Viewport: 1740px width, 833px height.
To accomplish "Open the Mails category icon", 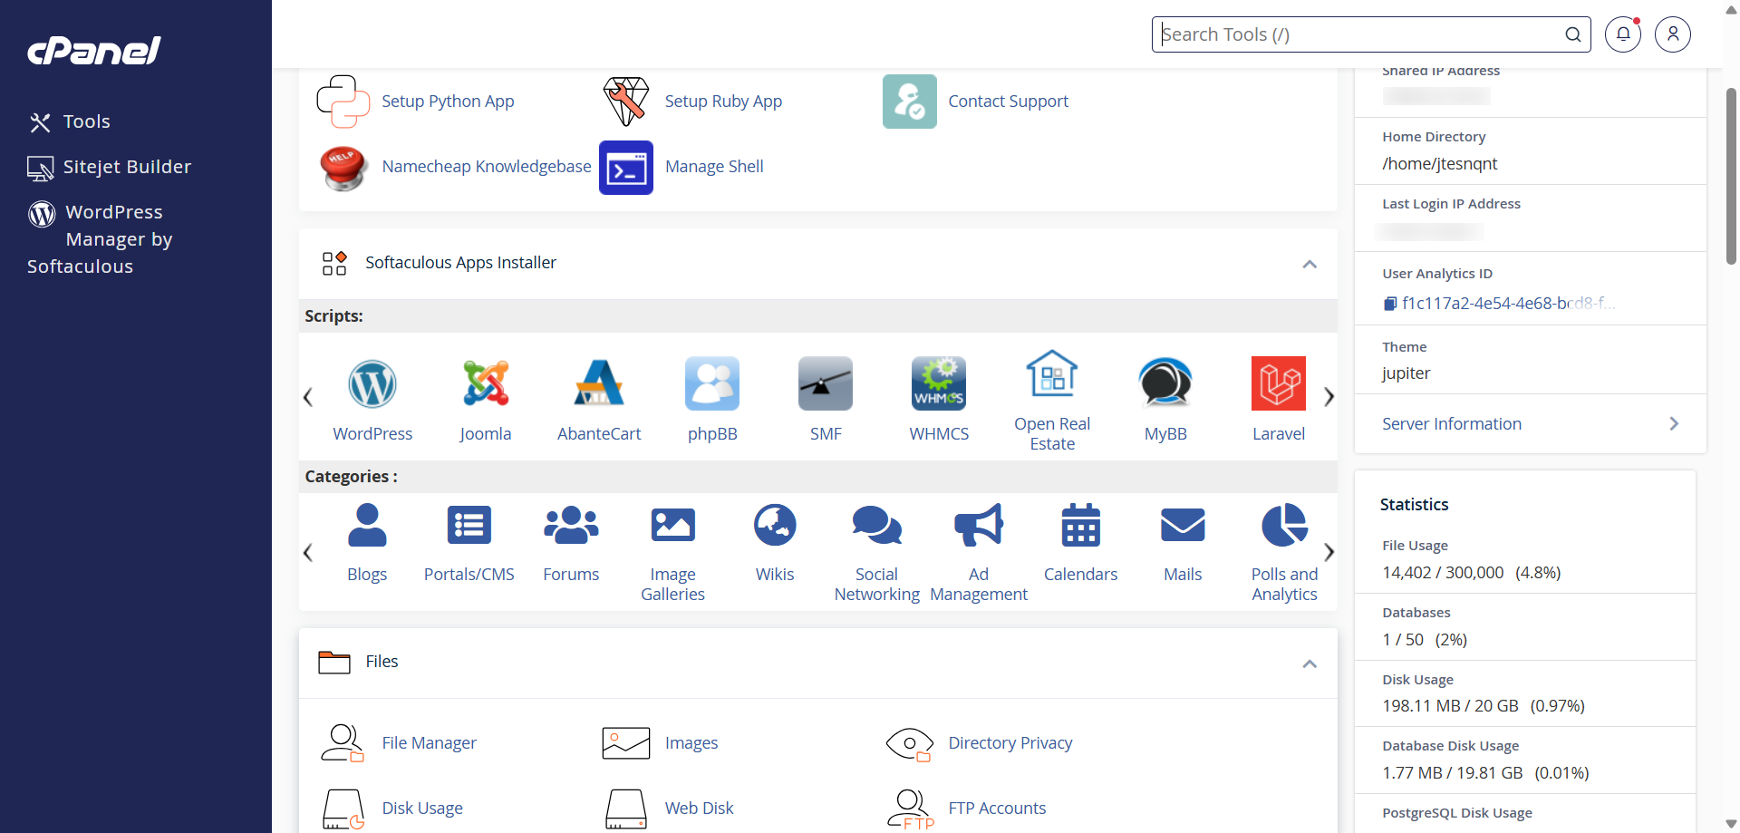I will pos(1183,525).
